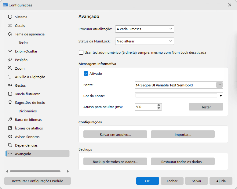Expand the Procurar atualização dropdown
Image resolution: width=237 pixels, height=189 pixels.
pos(144,29)
